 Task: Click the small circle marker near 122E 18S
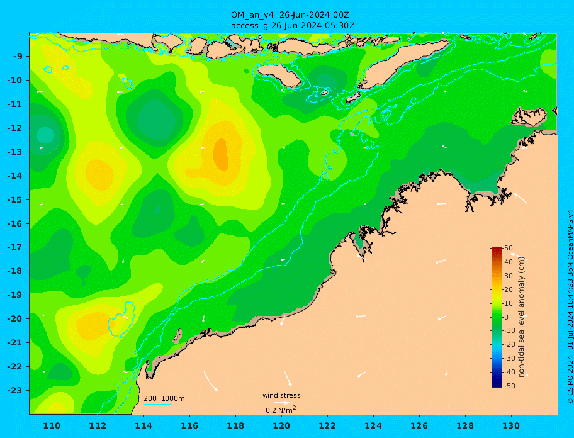click(332, 271)
